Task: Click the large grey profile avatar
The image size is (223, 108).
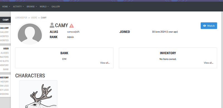Action: [30, 34]
